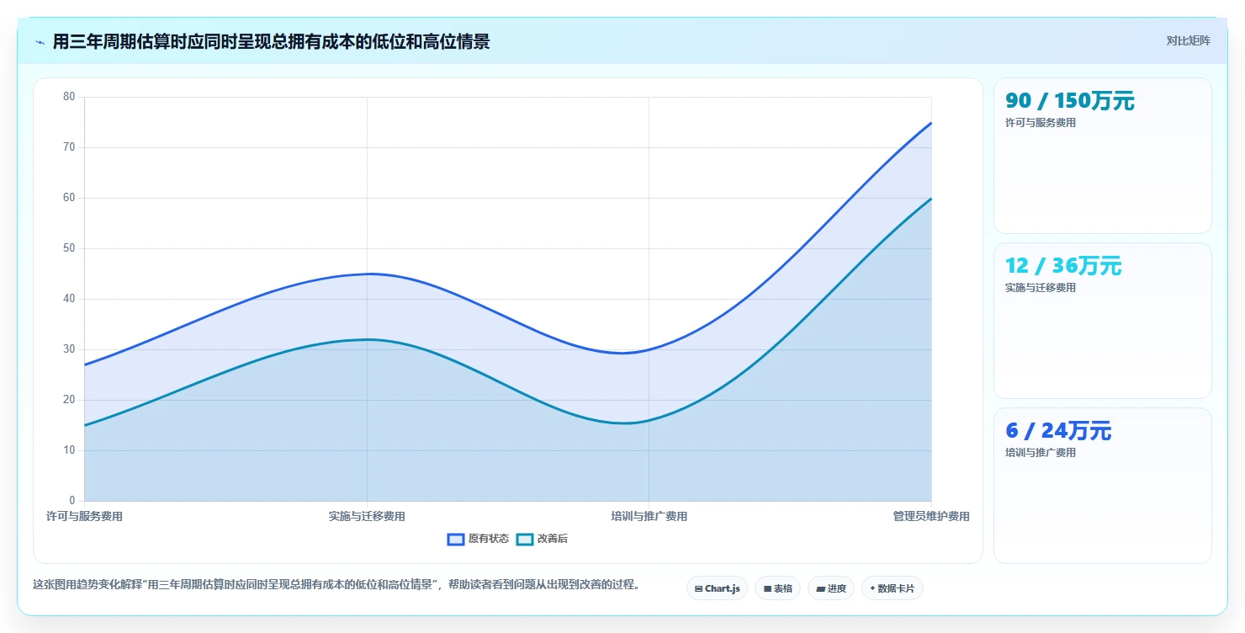
Task: Click the 90 / 150万元 figure
Action: tap(1070, 101)
